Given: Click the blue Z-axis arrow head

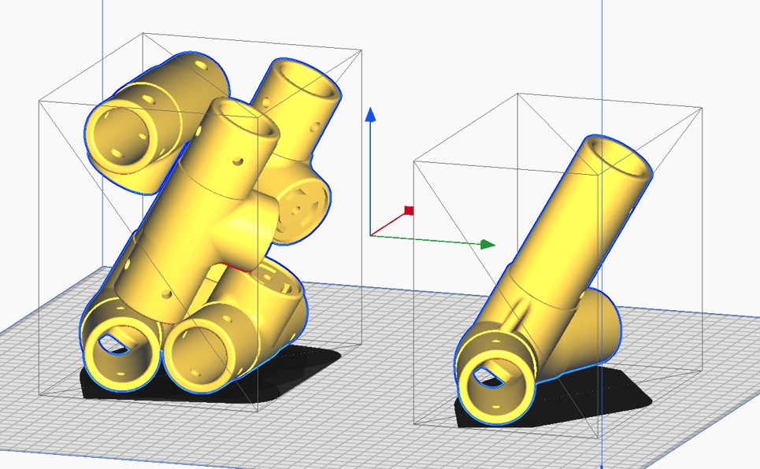Looking at the screenshot, I should [370, 115].
